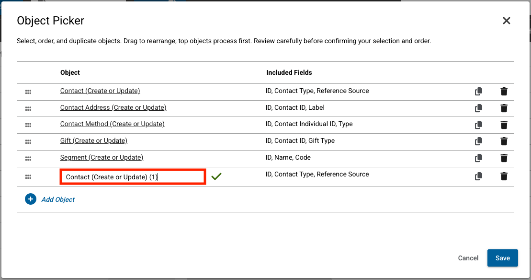Open the Contact Address (Create or Update) link

pos(113,107)
